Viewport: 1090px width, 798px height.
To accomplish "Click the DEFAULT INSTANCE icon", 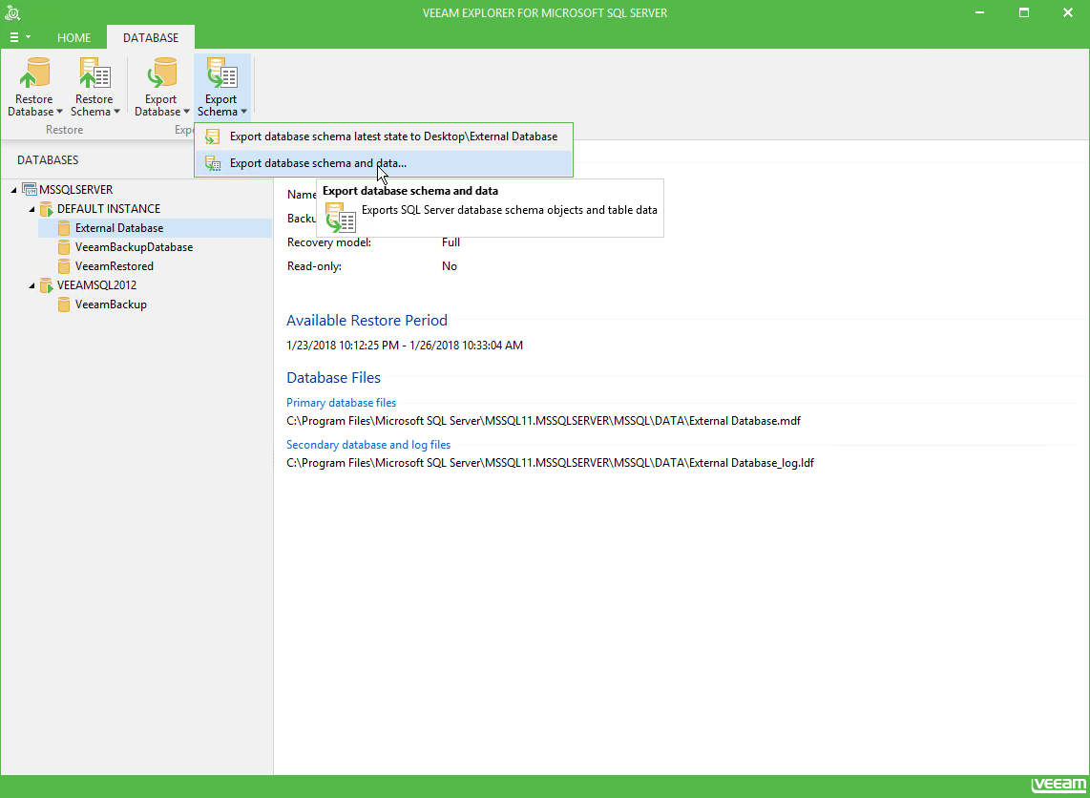I will (47, 209).
